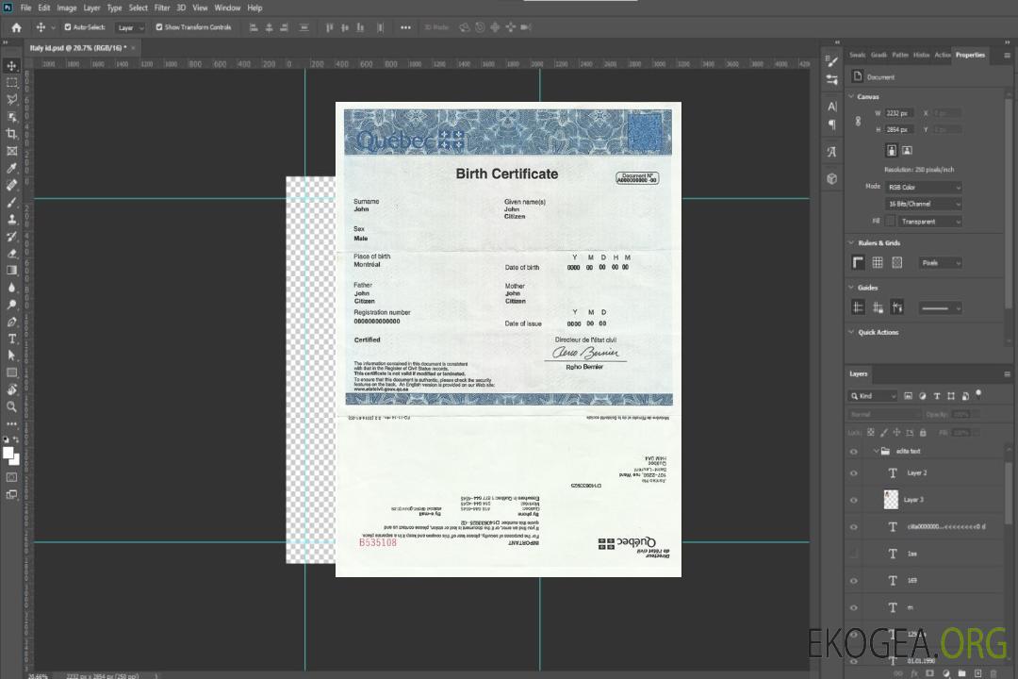
Task: Hide the 'edite text' group
Action: (854, 452)
